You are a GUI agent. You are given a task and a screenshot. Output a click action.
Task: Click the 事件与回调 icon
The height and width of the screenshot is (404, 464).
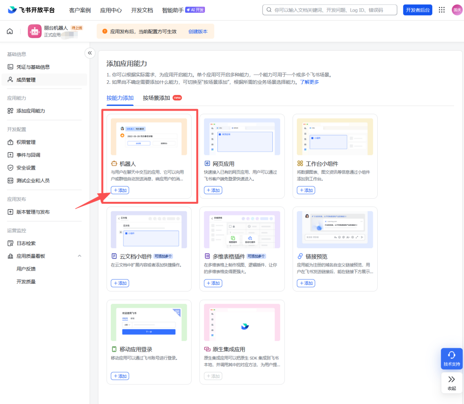pos(10,155)
